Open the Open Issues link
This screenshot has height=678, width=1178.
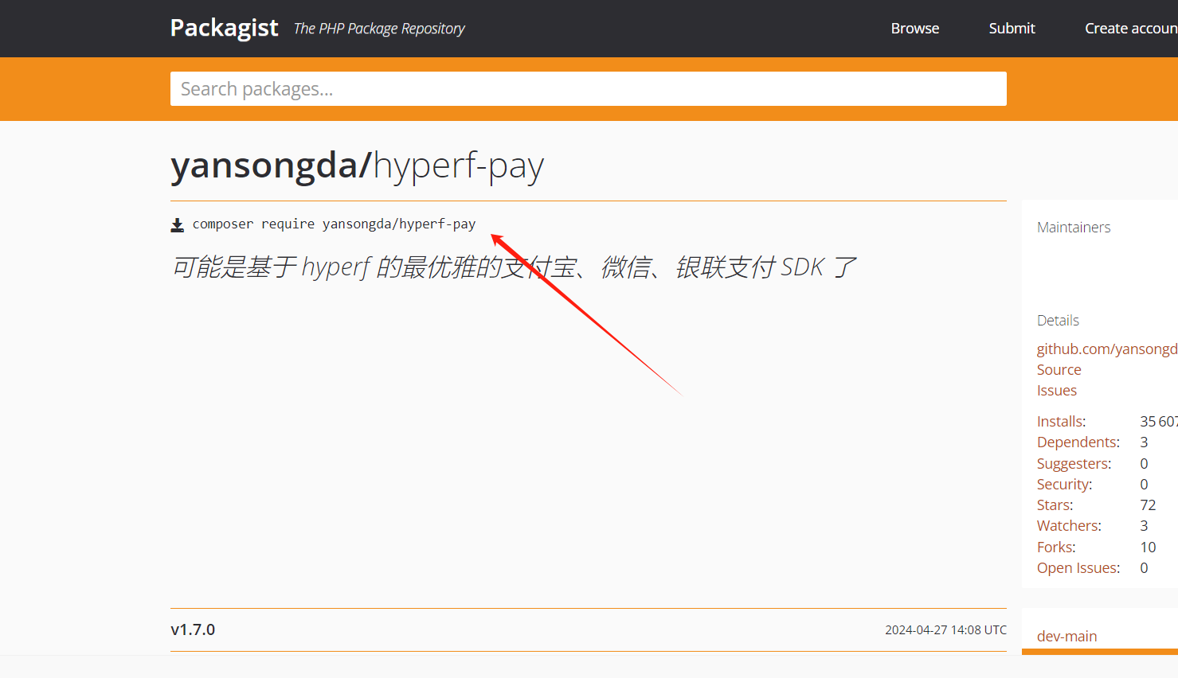pos(1078,568)
